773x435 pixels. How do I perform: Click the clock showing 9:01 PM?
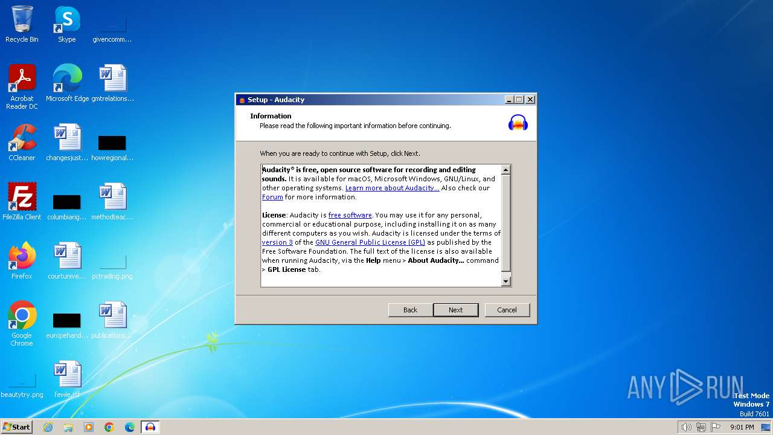pyautogui.click(x=742, y=427)
